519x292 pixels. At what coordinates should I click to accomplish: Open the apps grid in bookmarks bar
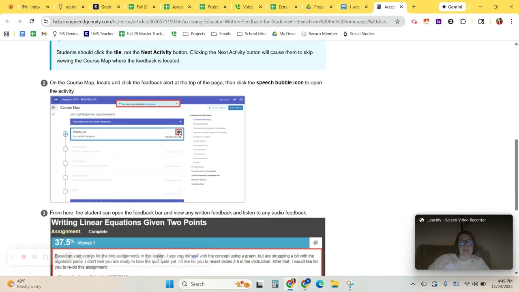point(6,34)
